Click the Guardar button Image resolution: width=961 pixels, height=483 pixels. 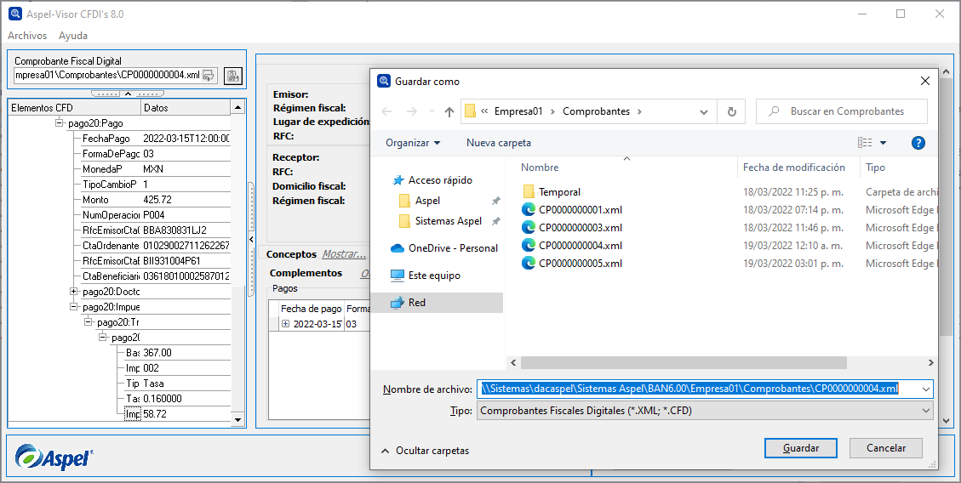[800, 448]
